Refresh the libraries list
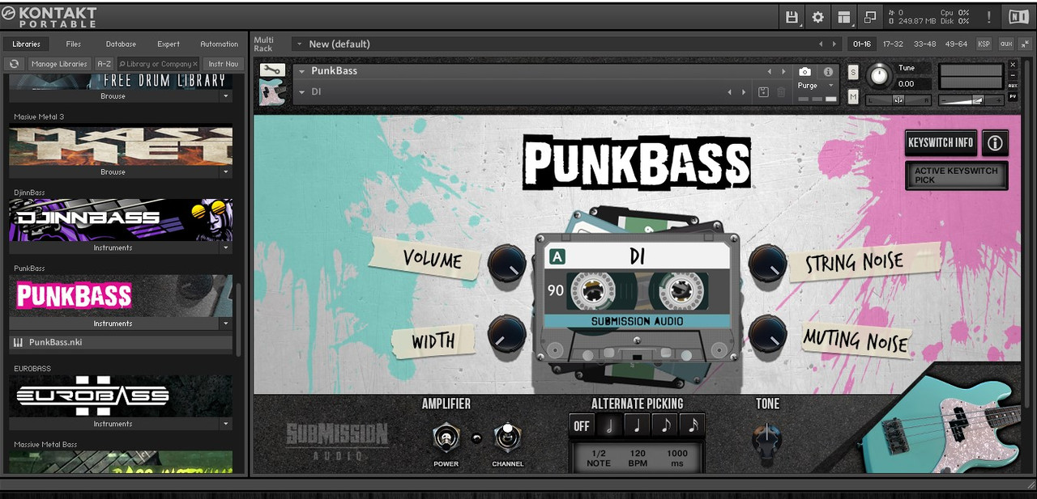Viewport: 1037px width, 499px height. tap(14, 64)
